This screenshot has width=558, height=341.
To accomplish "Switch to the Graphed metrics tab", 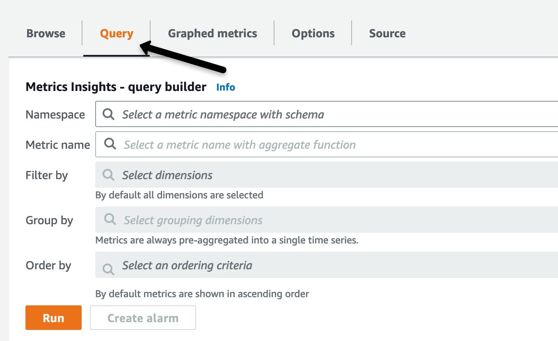I will [212, 33].
